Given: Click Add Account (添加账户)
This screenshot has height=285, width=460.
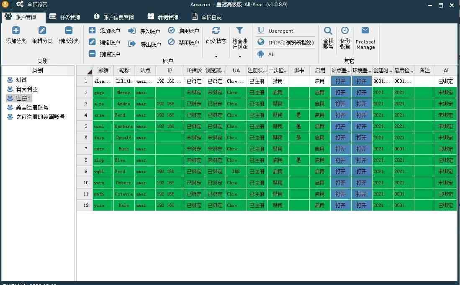Looking at the screenshot, I should 105,31.
